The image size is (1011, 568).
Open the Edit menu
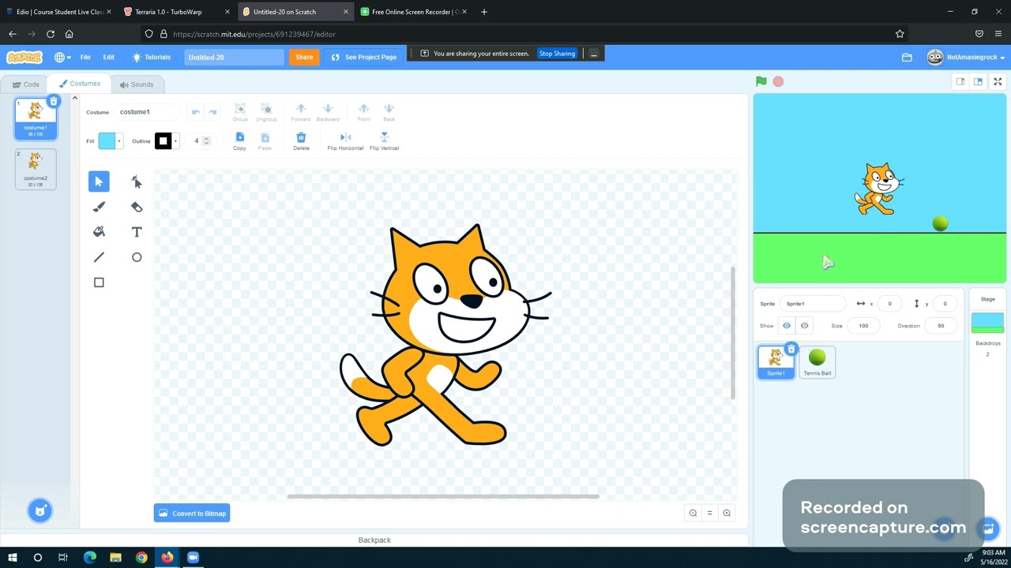pyautogui.click(x=109, y=58)
